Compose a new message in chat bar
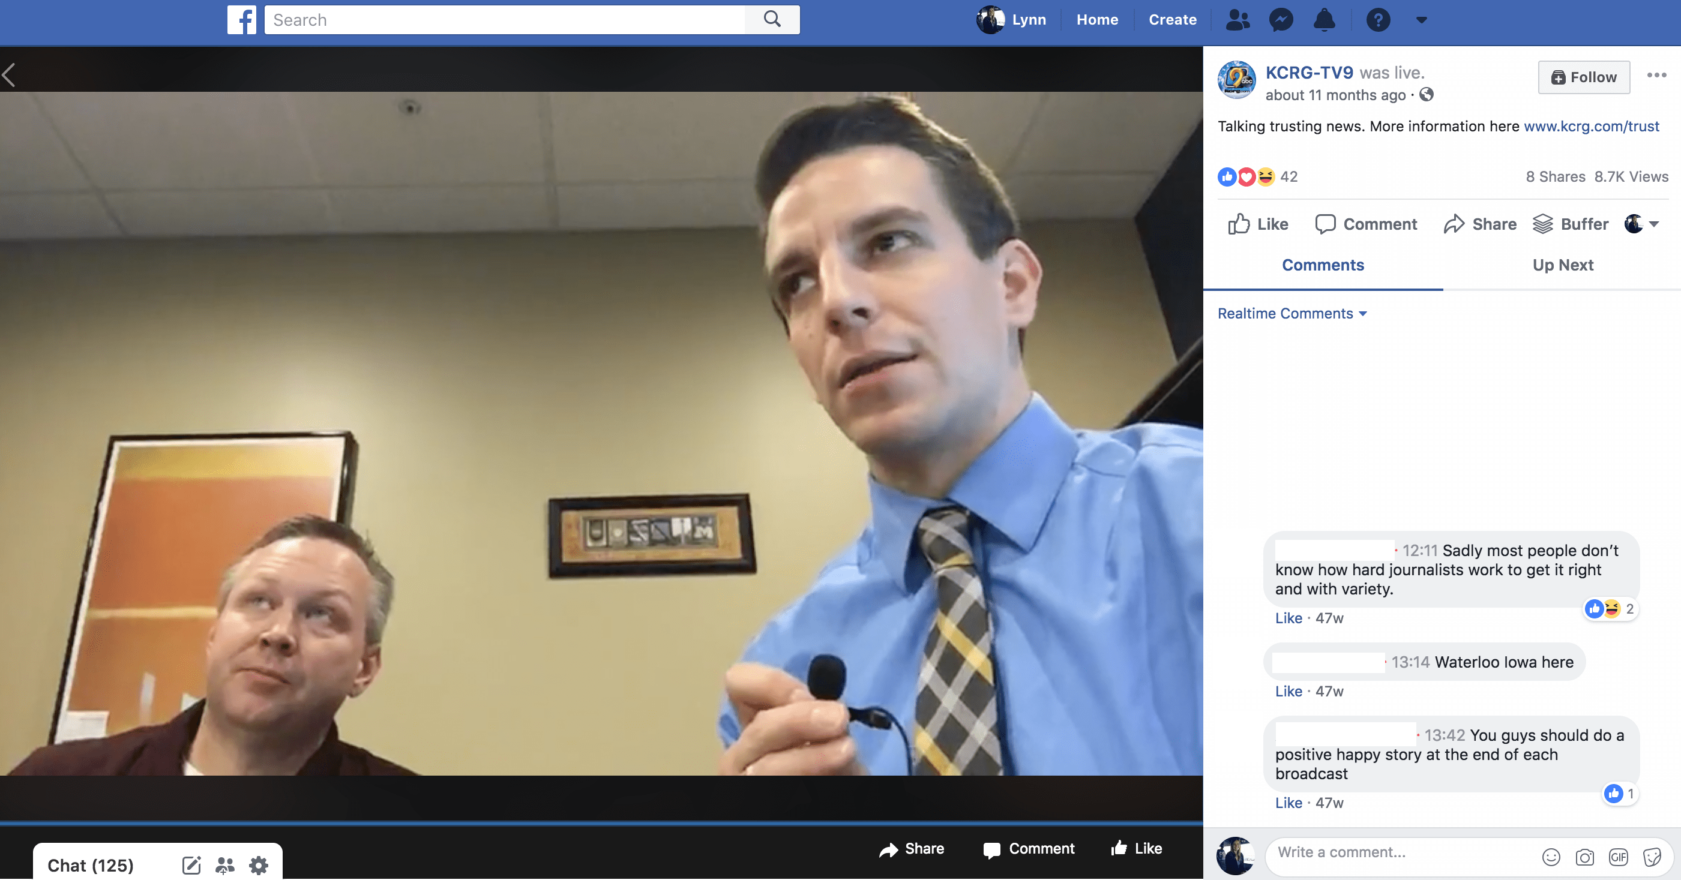Image resolution: width=1681 pixels, height=880 pixels. pos(191,865)
